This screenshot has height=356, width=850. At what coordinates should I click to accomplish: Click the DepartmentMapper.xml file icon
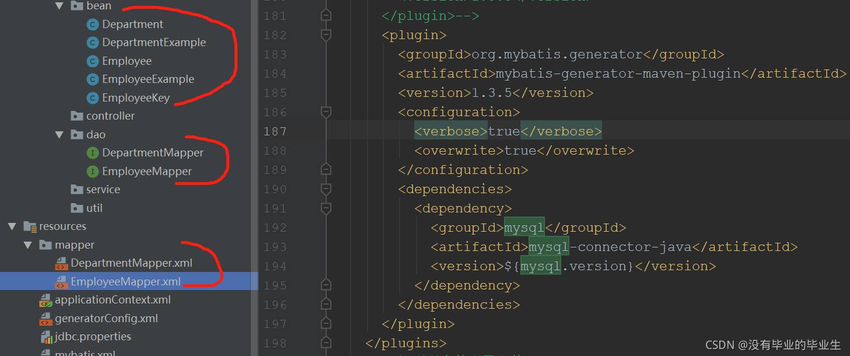[x=62, y=263]
